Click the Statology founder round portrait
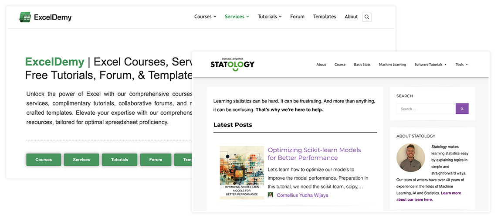501x219 pixels. pyautogui.click(x=410, y=157)
